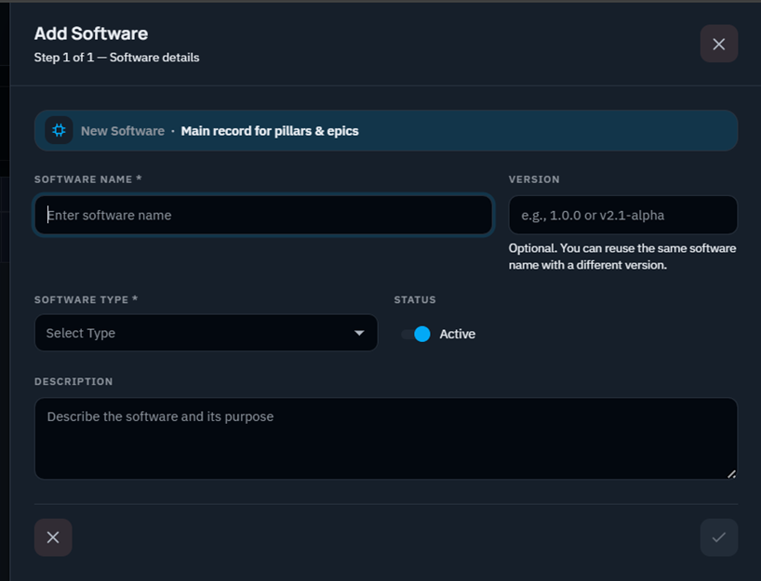Click the 'SOFTWARE NAME *' field label
761x581 pixels.
pos(87,179)
